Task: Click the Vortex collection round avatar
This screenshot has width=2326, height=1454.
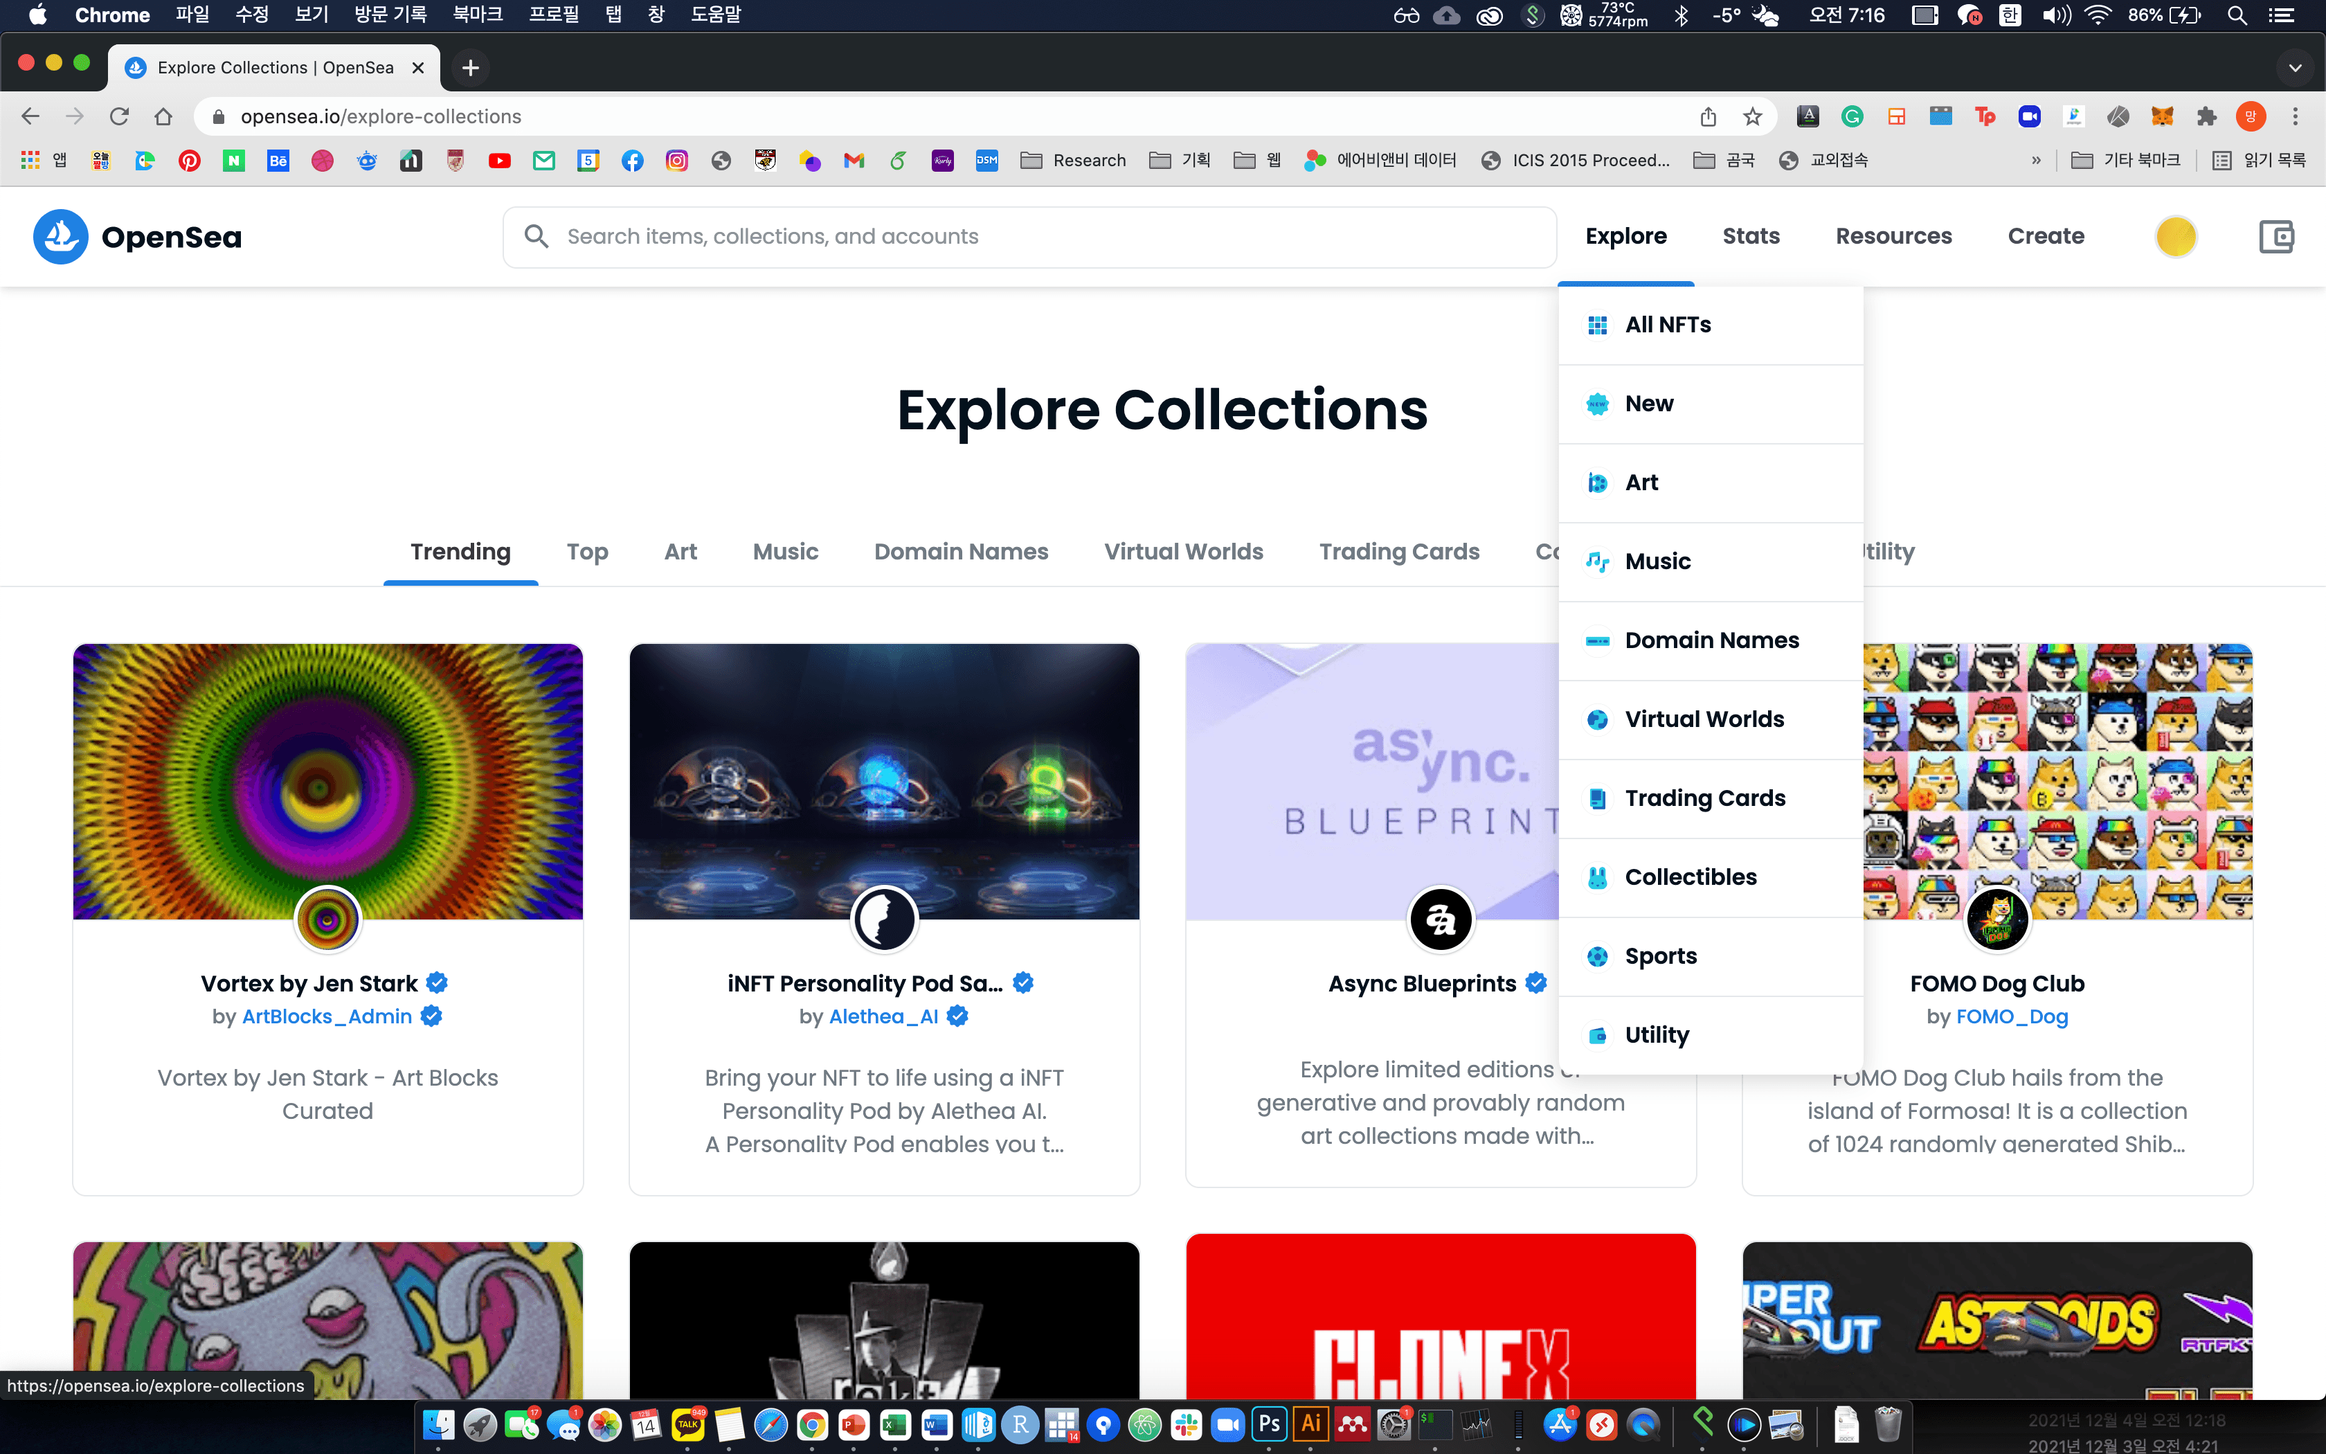Action: (327, 919)
